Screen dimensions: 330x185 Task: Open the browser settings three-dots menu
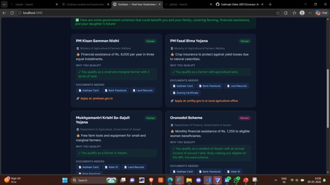pyautogui.click(x=310, y=13)
